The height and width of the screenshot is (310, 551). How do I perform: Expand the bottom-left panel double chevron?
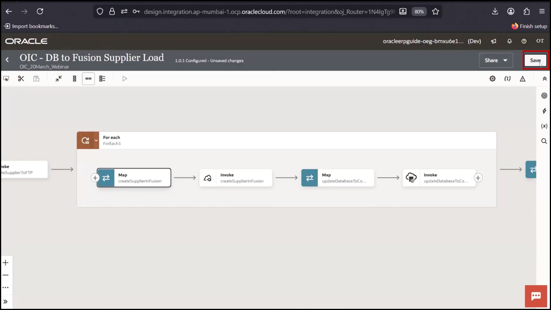[x=5, y=302]
